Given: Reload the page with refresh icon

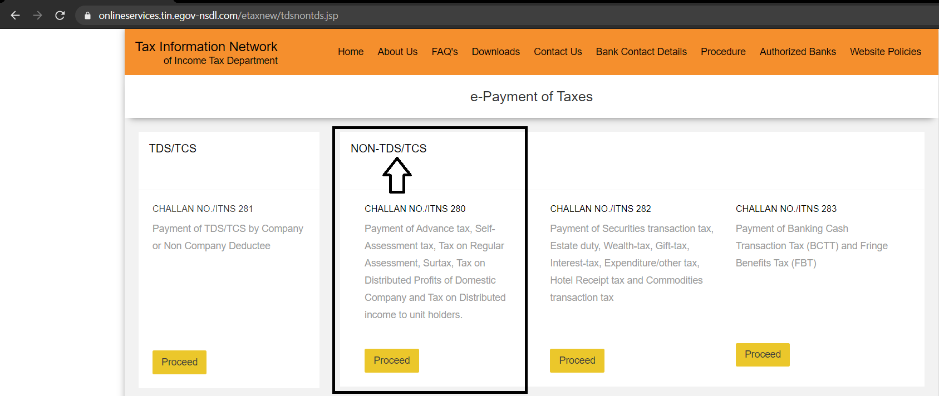Looking at the screenshot, I should click(60, 16).
